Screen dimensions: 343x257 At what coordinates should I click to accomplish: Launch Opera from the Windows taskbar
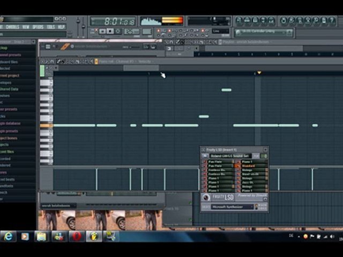coord(76,236)
